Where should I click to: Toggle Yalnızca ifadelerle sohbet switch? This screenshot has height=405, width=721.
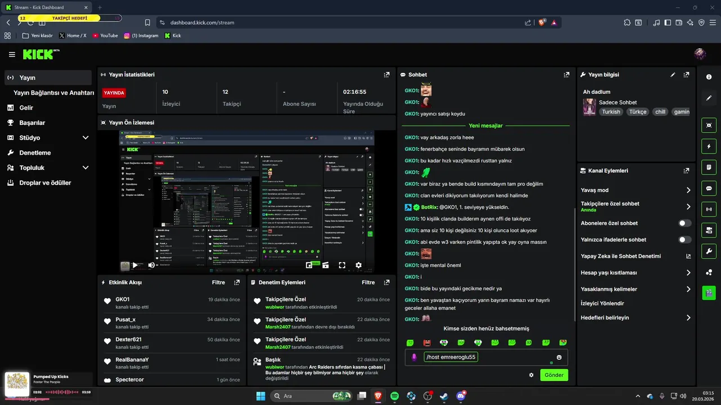[685, 240]
